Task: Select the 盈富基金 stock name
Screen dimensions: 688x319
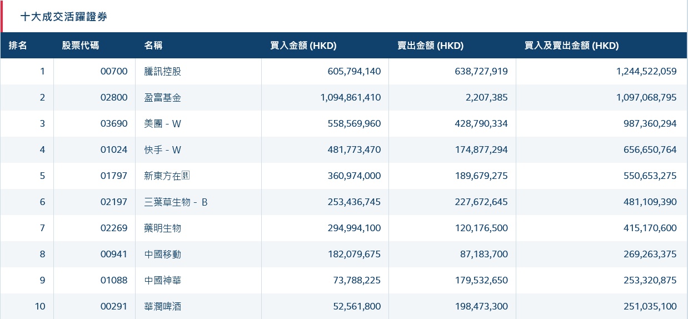Action: (x=162, y=98)
